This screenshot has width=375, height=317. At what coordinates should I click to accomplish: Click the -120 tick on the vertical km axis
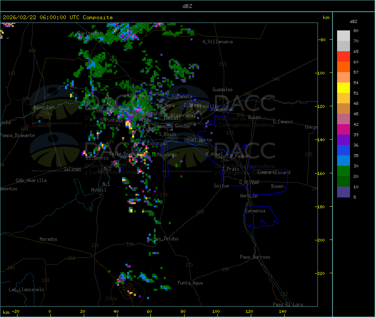[321, 106]
